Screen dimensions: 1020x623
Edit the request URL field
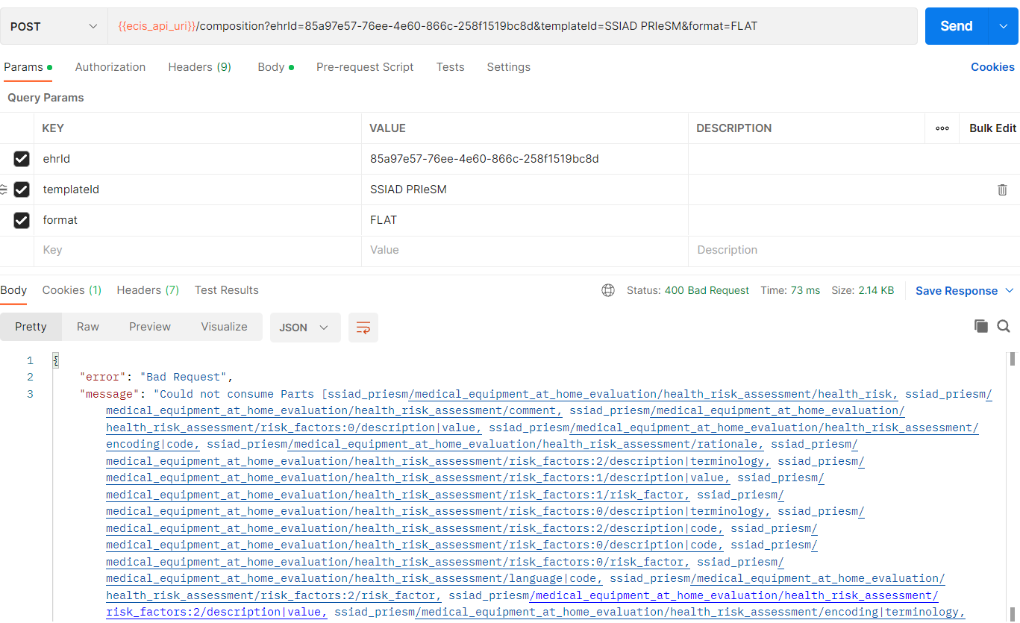pos(448,25)
